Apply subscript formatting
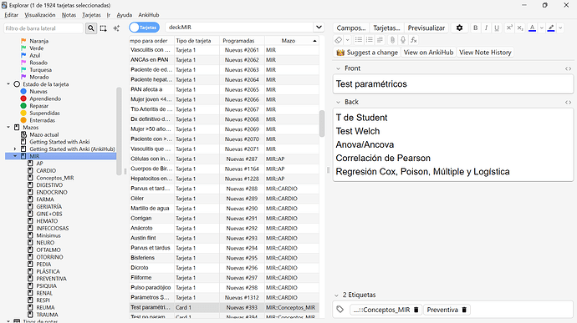The image size is (577, 323). (x=520, y=28)
